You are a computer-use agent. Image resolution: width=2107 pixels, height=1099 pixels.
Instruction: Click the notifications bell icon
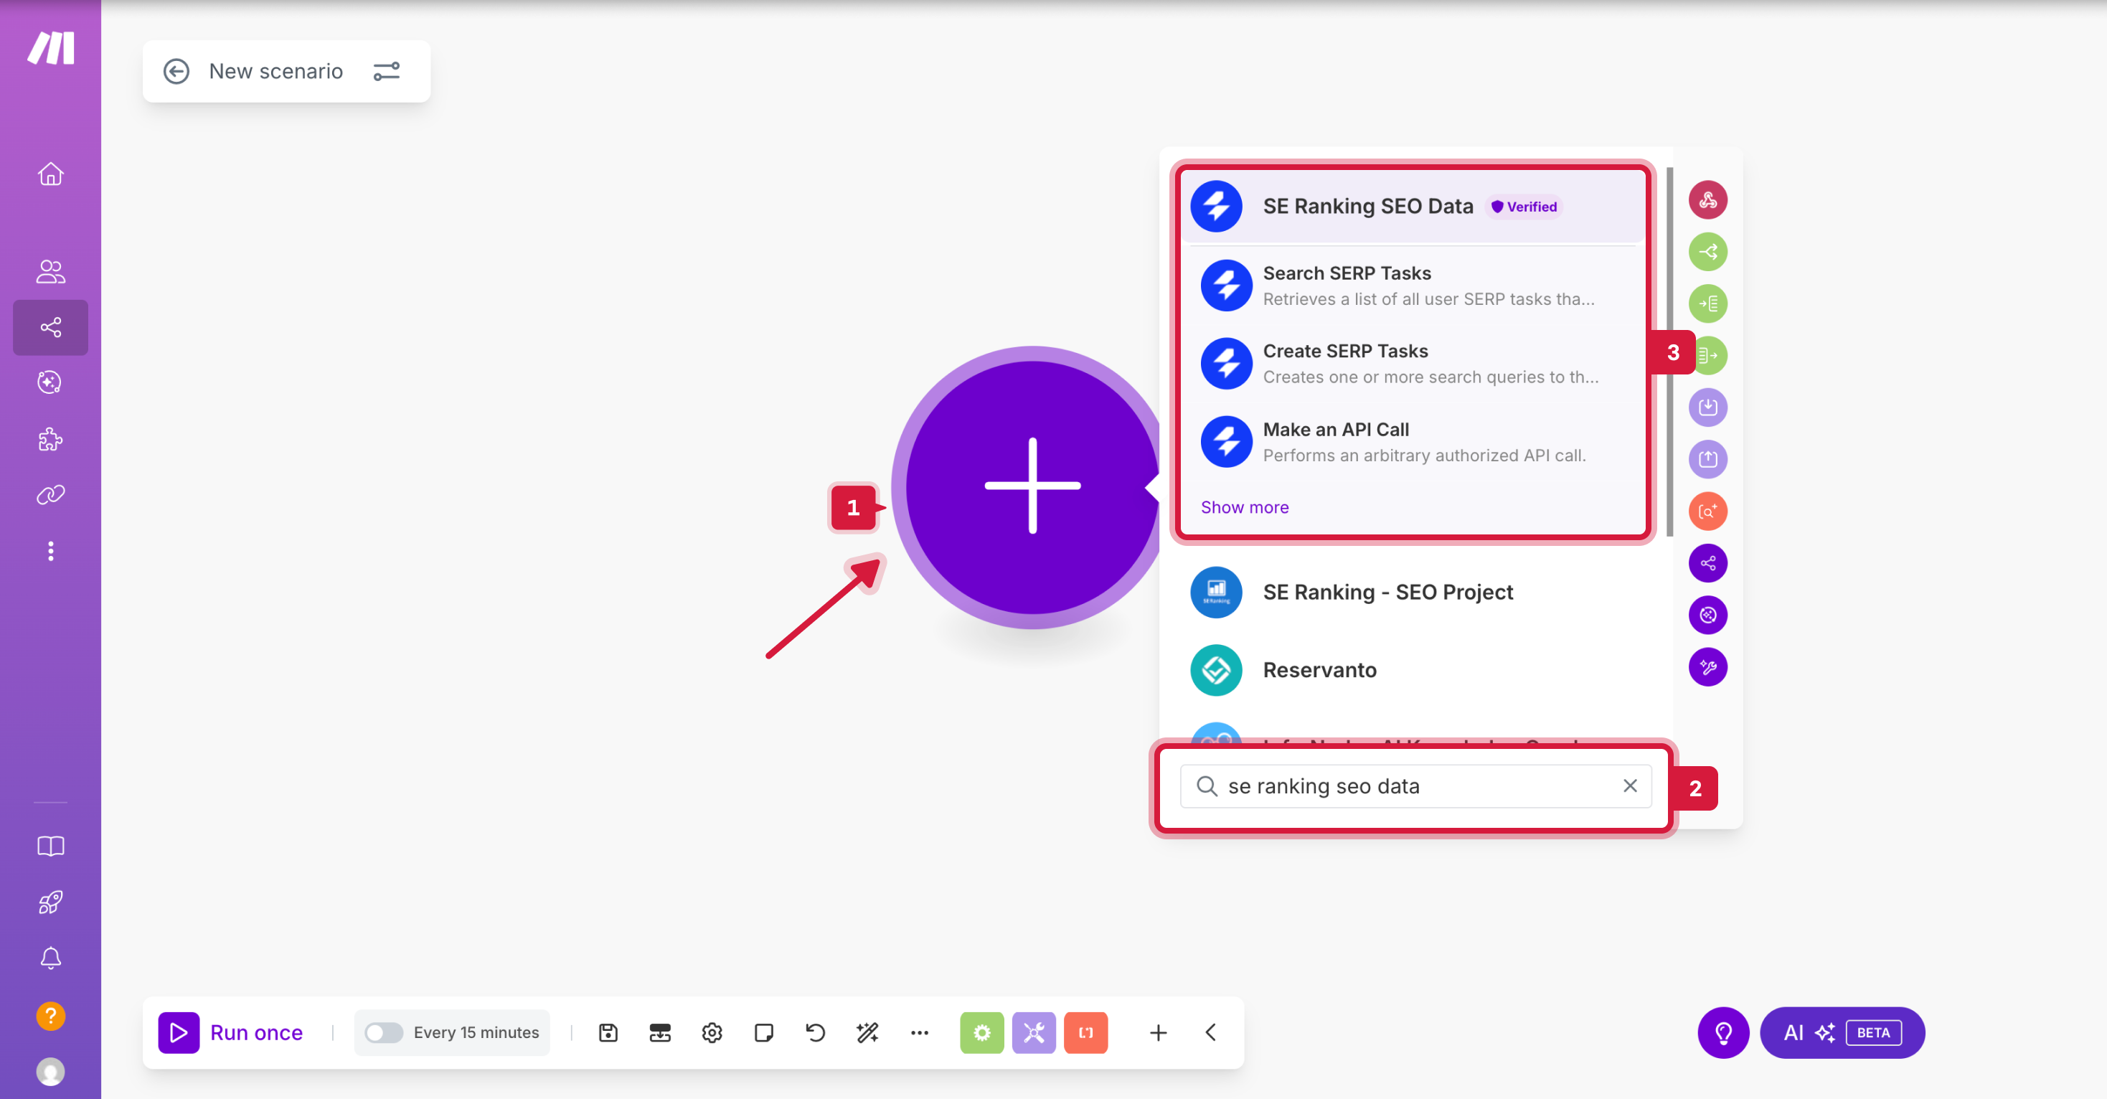pos(51,958)
